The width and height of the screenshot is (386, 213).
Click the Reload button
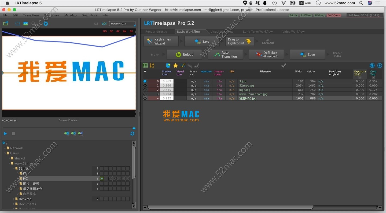184,54
